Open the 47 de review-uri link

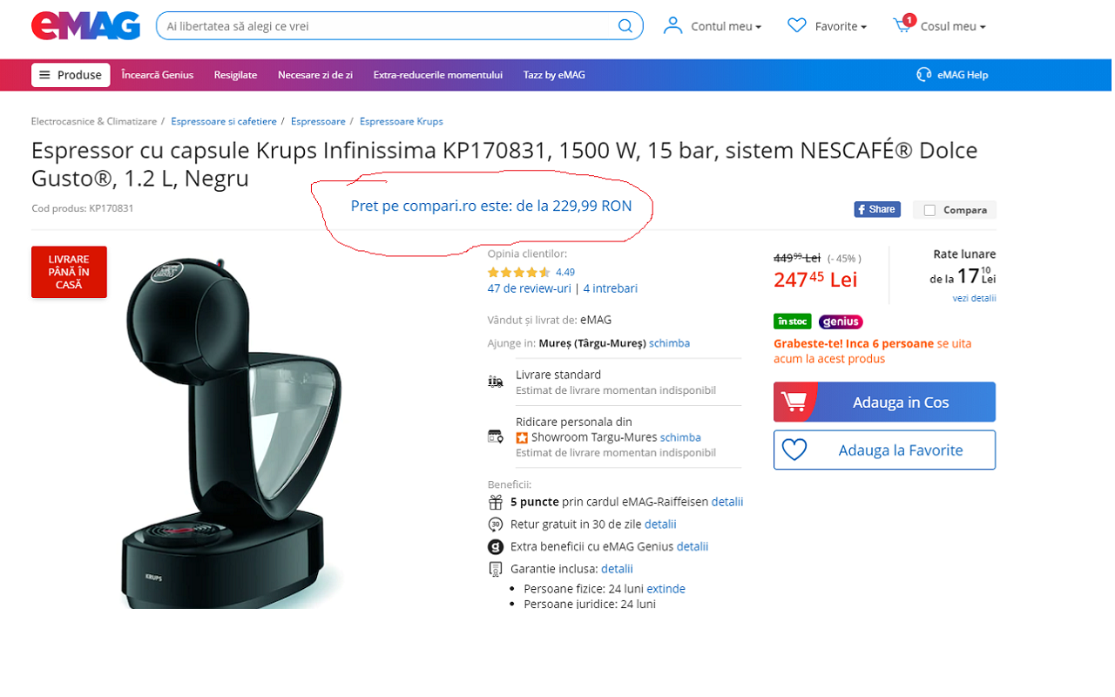[x=529, y=288]
